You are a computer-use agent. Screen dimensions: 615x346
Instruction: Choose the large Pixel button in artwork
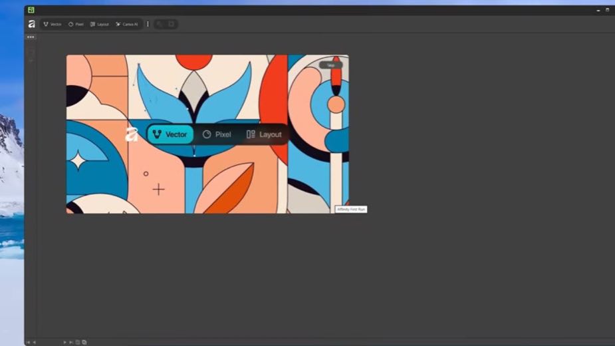point(217,134)
